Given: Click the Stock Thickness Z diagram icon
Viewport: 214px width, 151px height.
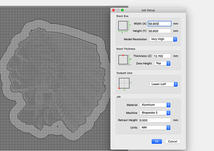Looking at the screenshot, I should pyautogui.click(x=123, y=60).
